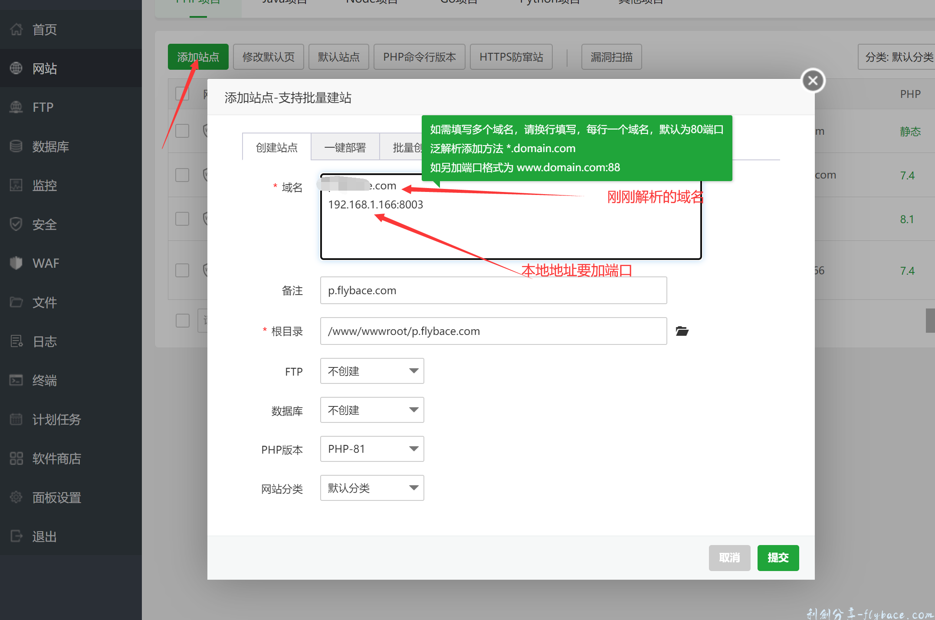Click the 退出 logout icon
935x620 pixels.
[x=16, y=536]
